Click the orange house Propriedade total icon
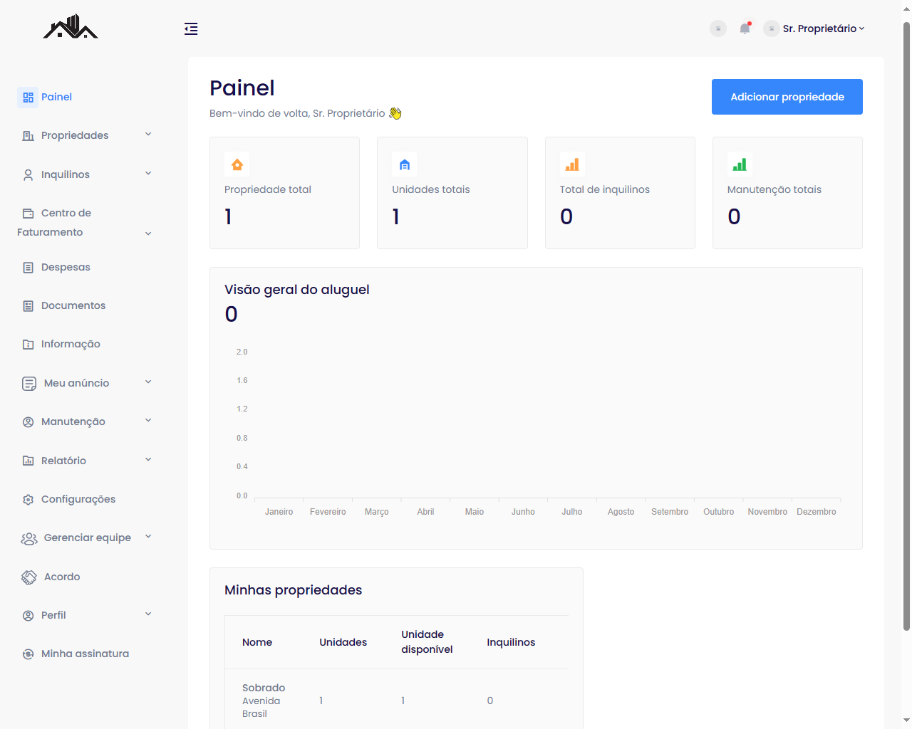 (x=237, y=164)
